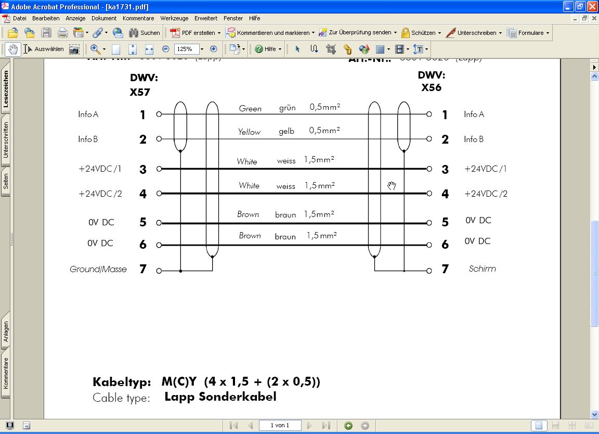The image size is (599, 434).
Task: Open the Unterschriften side panel tab
Action: coord(6,140)
